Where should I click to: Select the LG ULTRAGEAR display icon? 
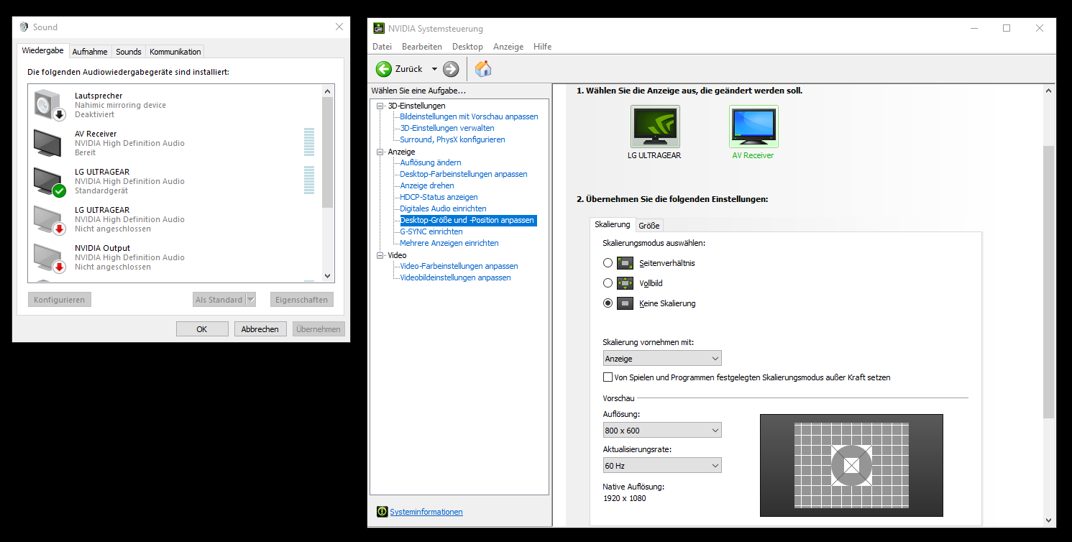(x=655, y=127)
